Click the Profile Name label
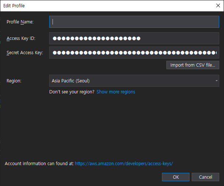 coord(20,22)
